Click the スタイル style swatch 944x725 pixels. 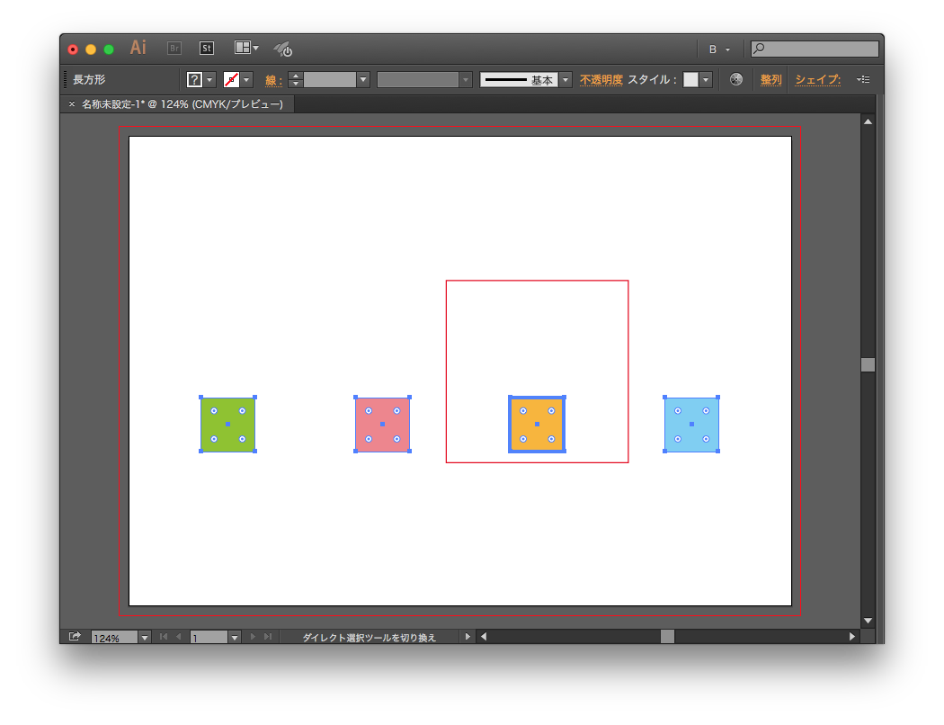[692, 79]
